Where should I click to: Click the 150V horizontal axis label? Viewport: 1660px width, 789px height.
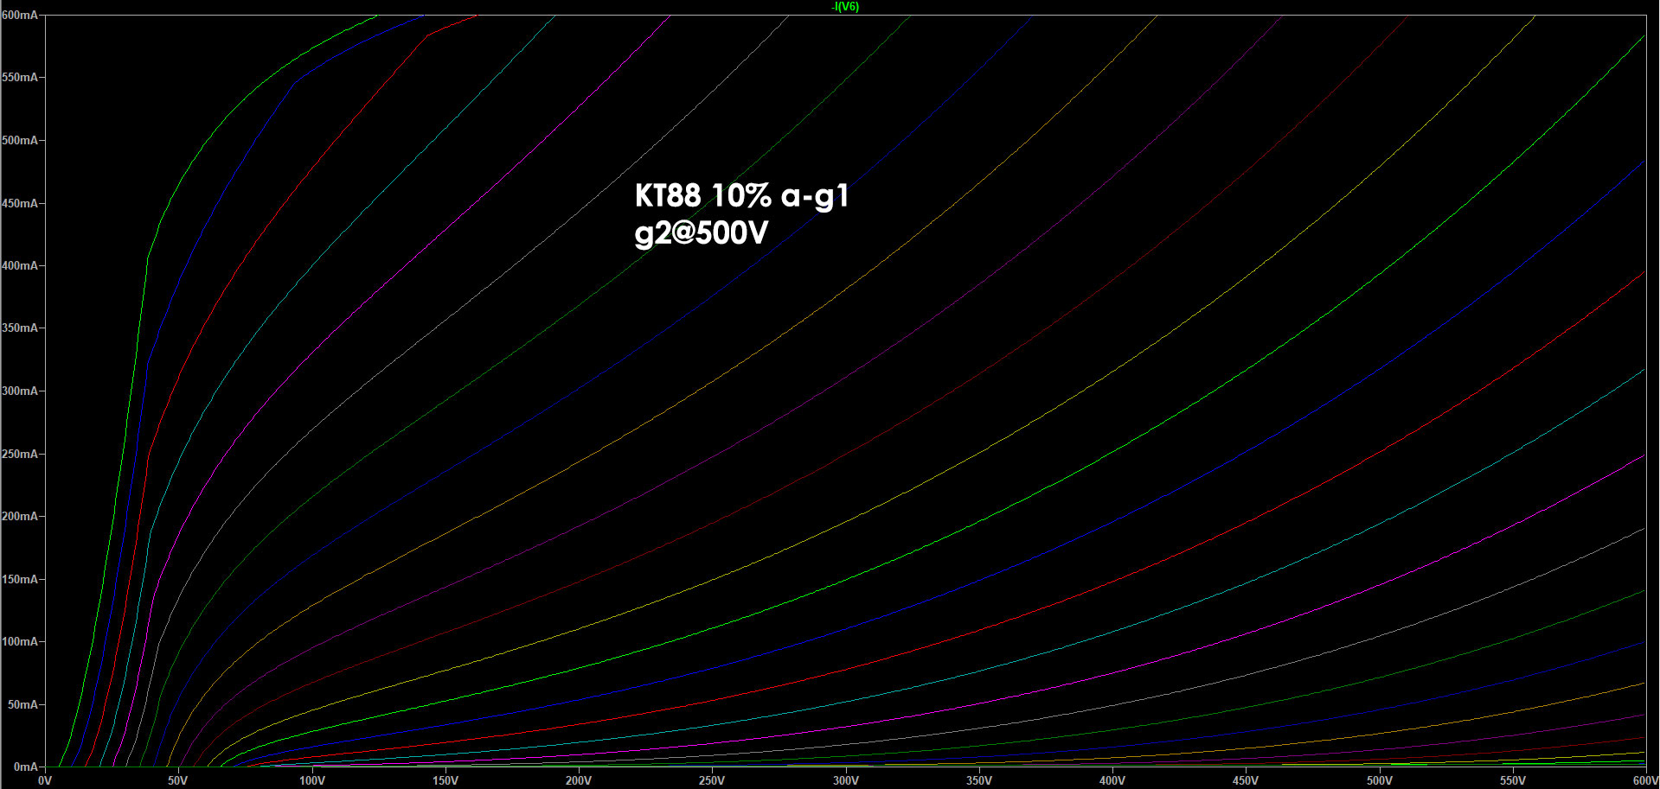445,780
